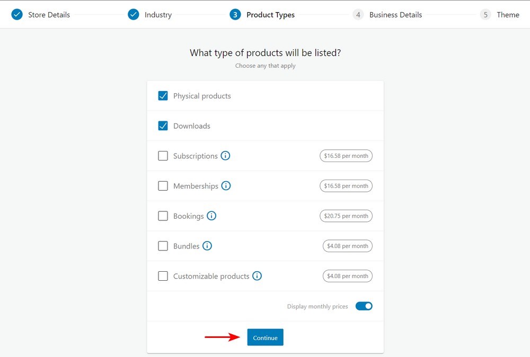The image size is (530, 357).
Task: Click the Industry step checkmark icon
Action: 133,14
